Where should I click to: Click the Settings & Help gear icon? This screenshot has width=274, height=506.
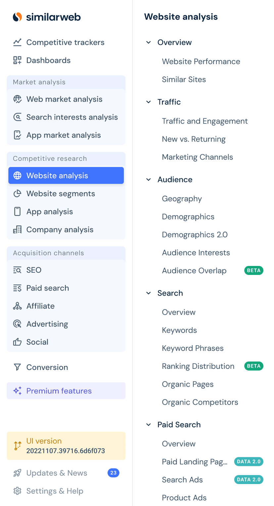(x=17, y=491)
